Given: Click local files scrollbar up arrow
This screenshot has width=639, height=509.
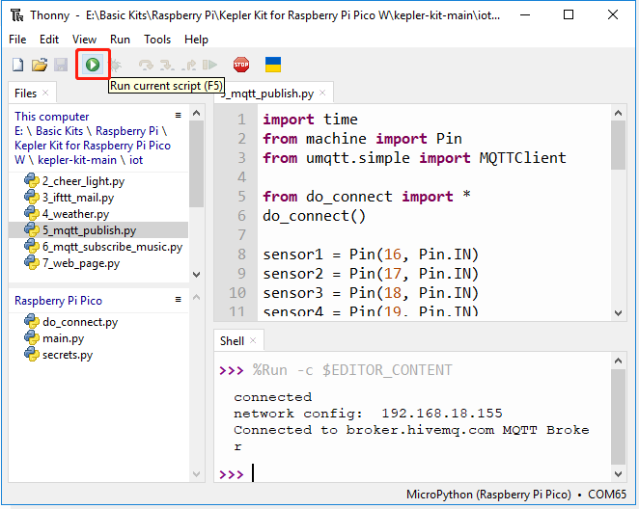Looking at the screenshot, I should 196,113.
